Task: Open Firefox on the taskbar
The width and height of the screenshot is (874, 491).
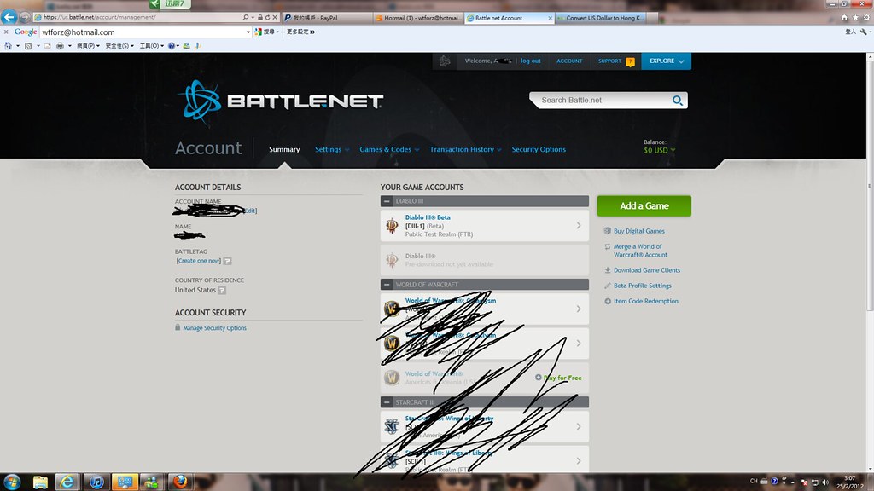Action: click(180, 482)
